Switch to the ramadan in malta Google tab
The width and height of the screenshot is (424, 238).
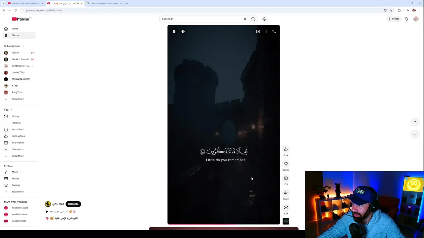103,3
